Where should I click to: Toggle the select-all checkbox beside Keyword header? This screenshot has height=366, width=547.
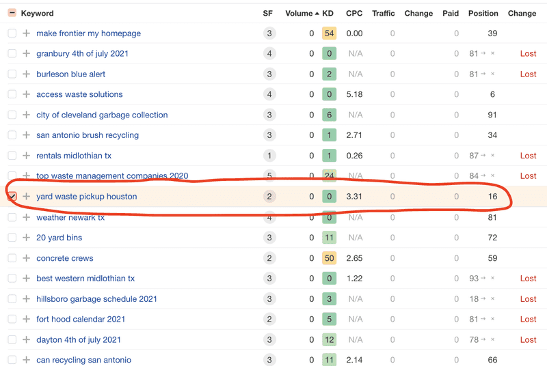tap(12, 13)
